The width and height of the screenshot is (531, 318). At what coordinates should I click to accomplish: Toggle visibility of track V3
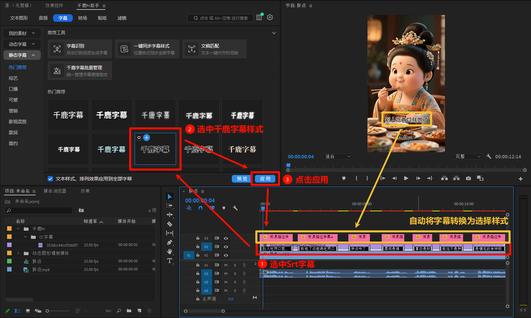pos(226,238)
